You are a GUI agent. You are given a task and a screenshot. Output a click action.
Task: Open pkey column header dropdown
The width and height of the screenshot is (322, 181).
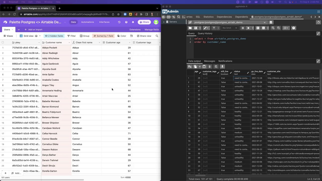point(39,43)
